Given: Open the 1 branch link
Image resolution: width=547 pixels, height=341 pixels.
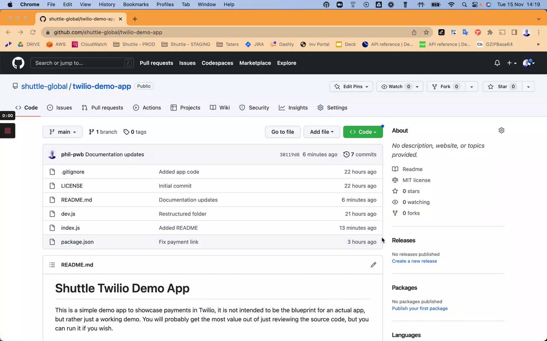Looking at the screenshot, I should click(103, 132).
